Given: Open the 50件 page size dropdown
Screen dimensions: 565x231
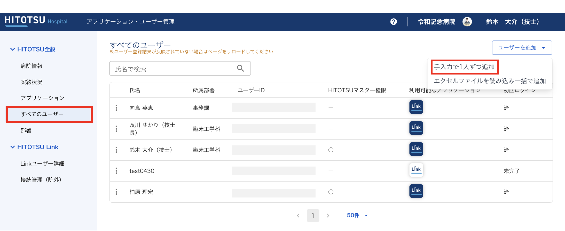Looking at the screenshot, I should click(357, 215).
